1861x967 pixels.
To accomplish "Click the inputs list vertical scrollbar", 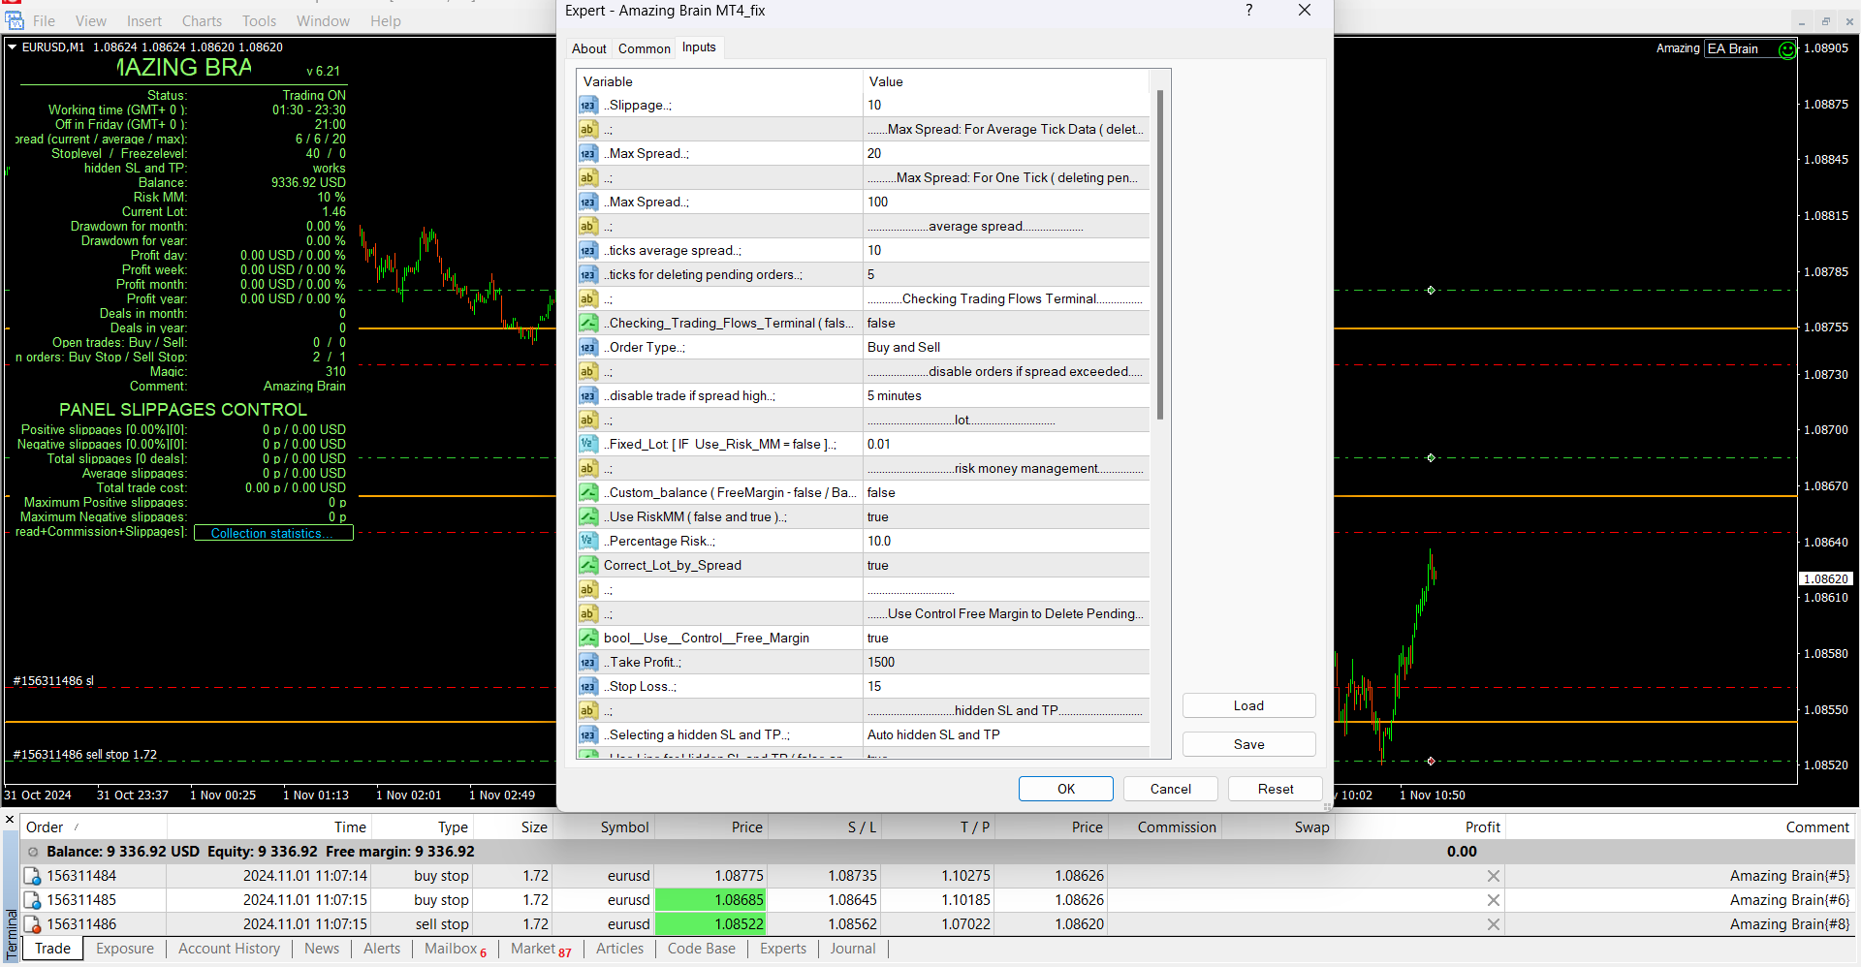I will [x=1159, y=256].
